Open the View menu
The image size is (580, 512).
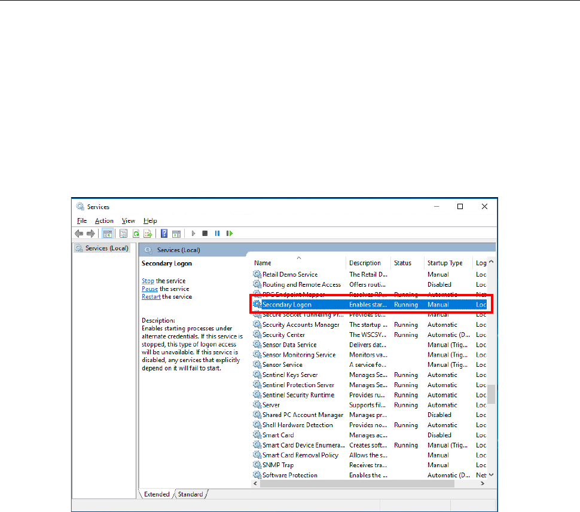tap(128, 221)
